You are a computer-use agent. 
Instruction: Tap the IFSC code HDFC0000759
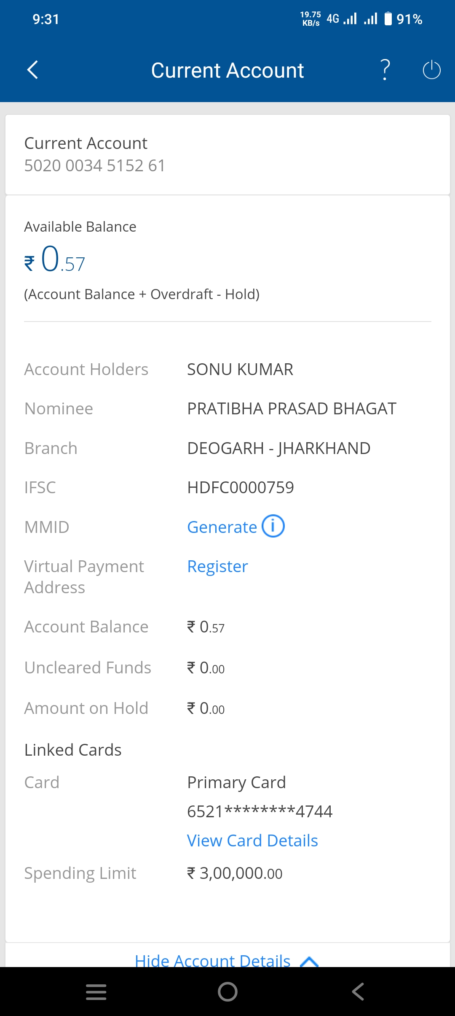(x=241, y=487)
